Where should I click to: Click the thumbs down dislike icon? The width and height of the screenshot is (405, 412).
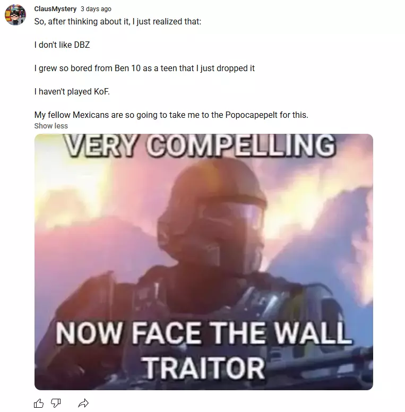(x=55, y=403)
